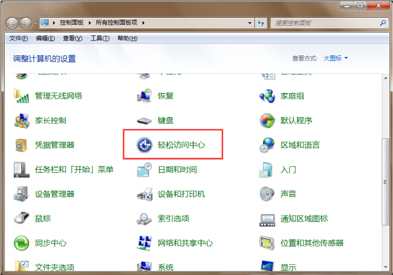Click the 搜索控制面板 search field
Screen dimensions: 393x275
(324, 23)
